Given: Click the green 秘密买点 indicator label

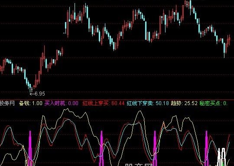Looking at the screenshot, I should tap(213, 103).
